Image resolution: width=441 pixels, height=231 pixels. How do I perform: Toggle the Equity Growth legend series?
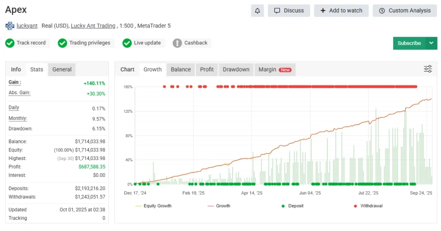[154, 206]
